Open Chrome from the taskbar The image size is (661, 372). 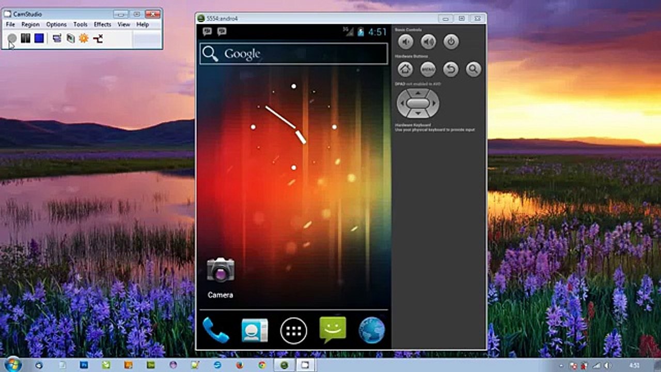pos(262,365)
